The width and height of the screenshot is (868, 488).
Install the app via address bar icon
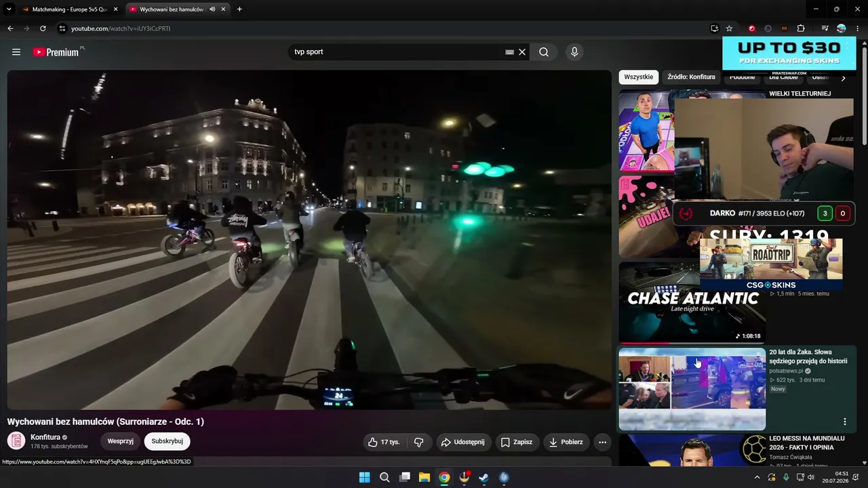click(x=715, y=28)
